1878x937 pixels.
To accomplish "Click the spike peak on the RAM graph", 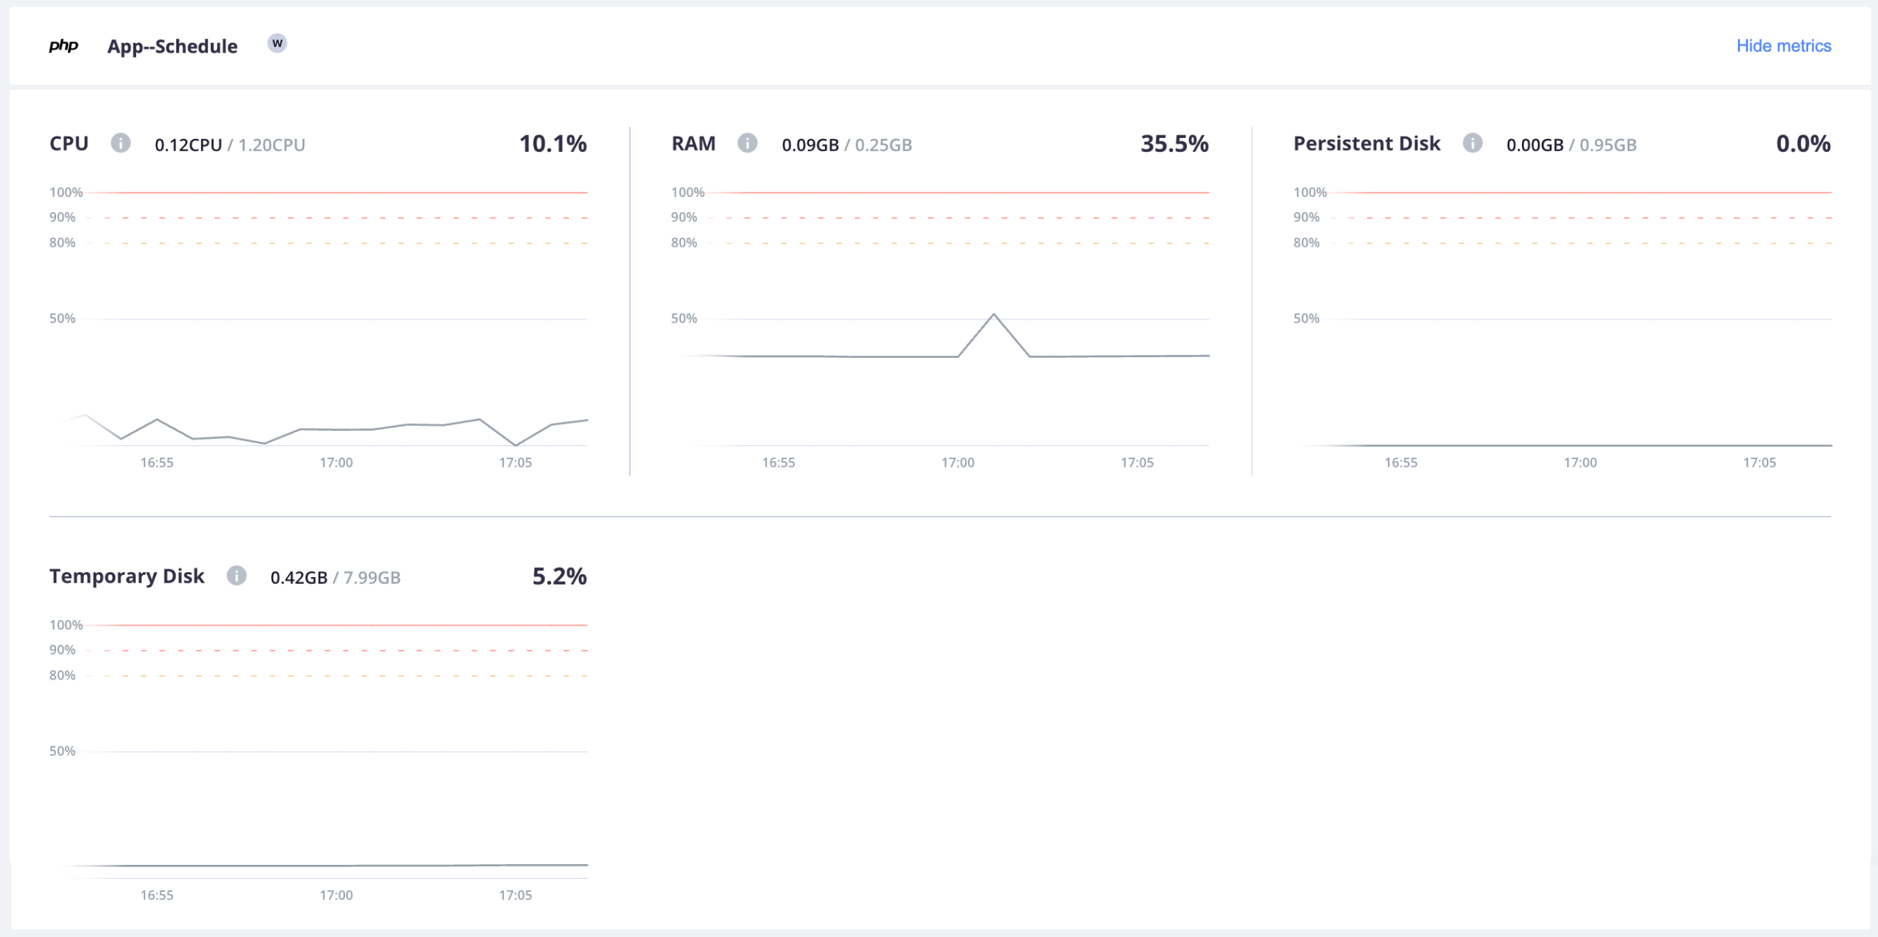I will pyautogui.click(x=995, y=313).
